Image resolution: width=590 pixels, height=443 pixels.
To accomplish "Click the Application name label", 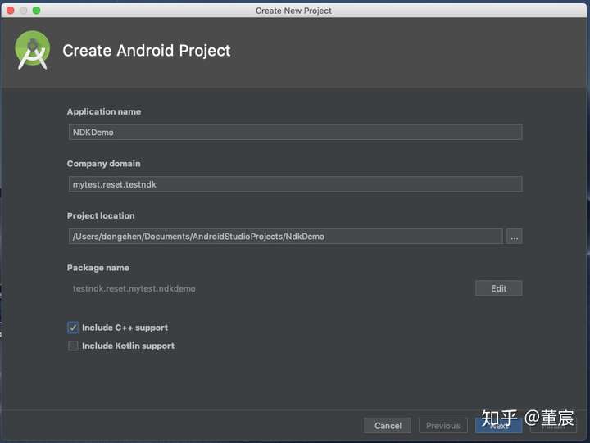I will (104, 111).
